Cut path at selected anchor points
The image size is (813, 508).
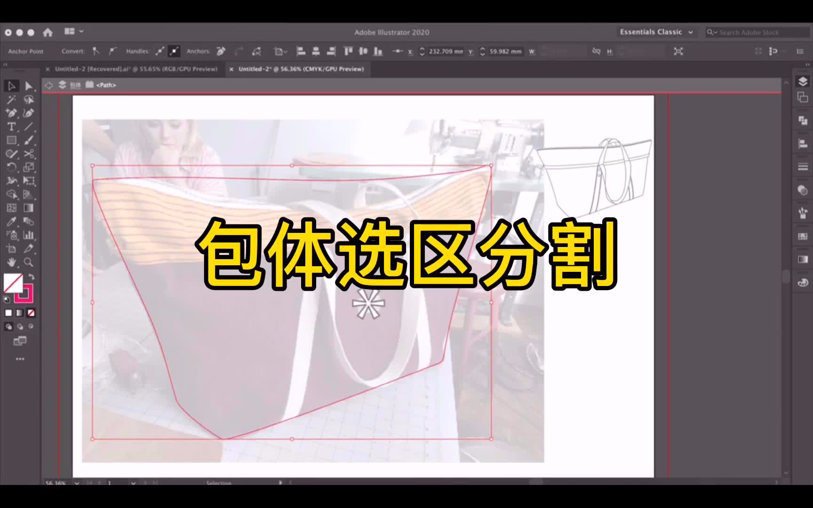(256, 51)
